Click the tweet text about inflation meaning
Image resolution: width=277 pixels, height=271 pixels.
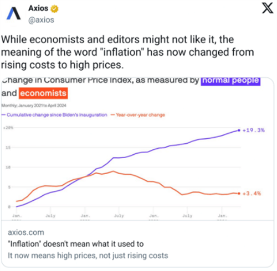(x=127, y=52)
